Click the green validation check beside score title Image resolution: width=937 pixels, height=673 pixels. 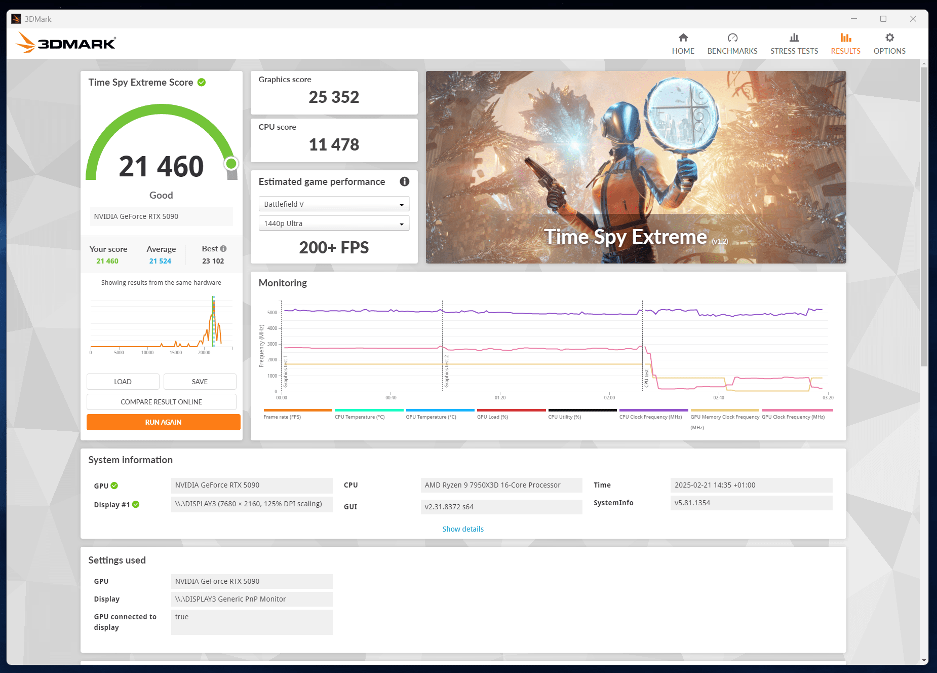(202, 82)
